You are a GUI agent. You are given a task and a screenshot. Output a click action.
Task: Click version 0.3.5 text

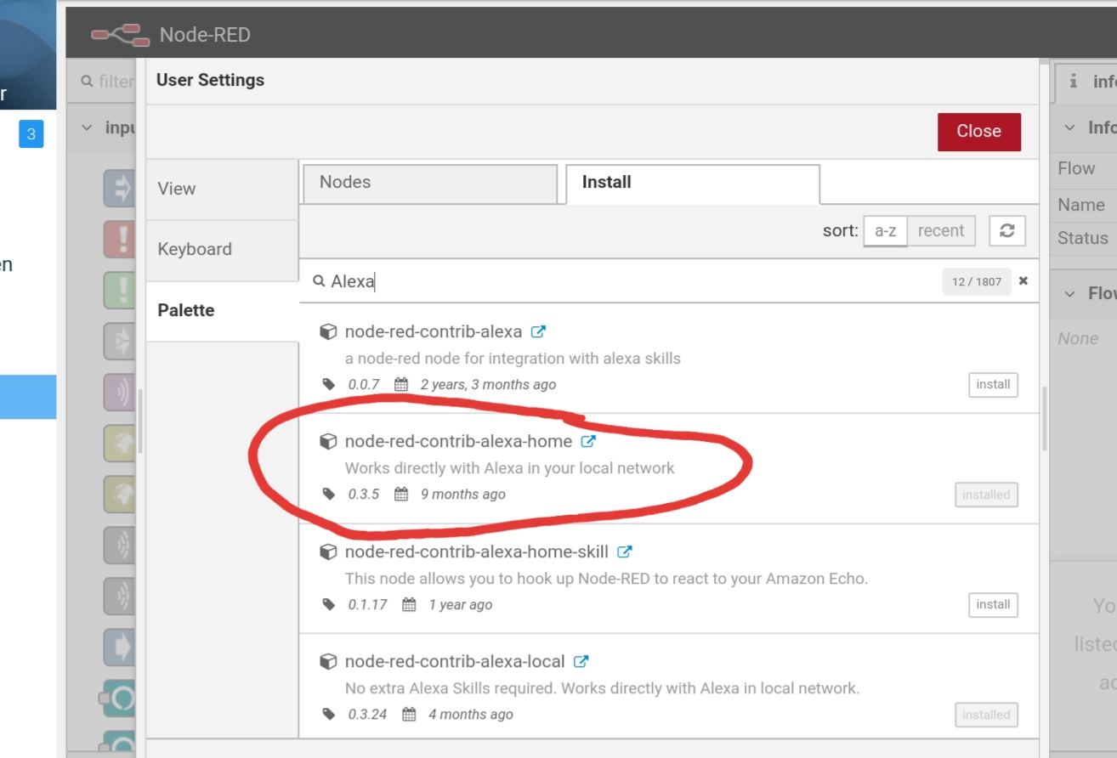(364, 495)
